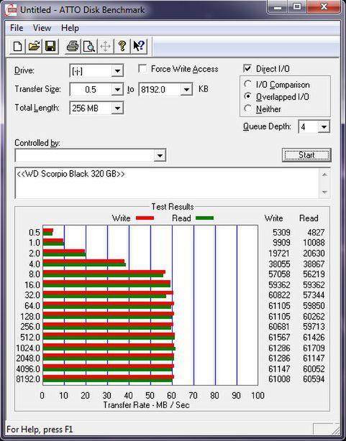Print the benchmark results
This screenshot has width=346, height=441.
click(72, 46)
